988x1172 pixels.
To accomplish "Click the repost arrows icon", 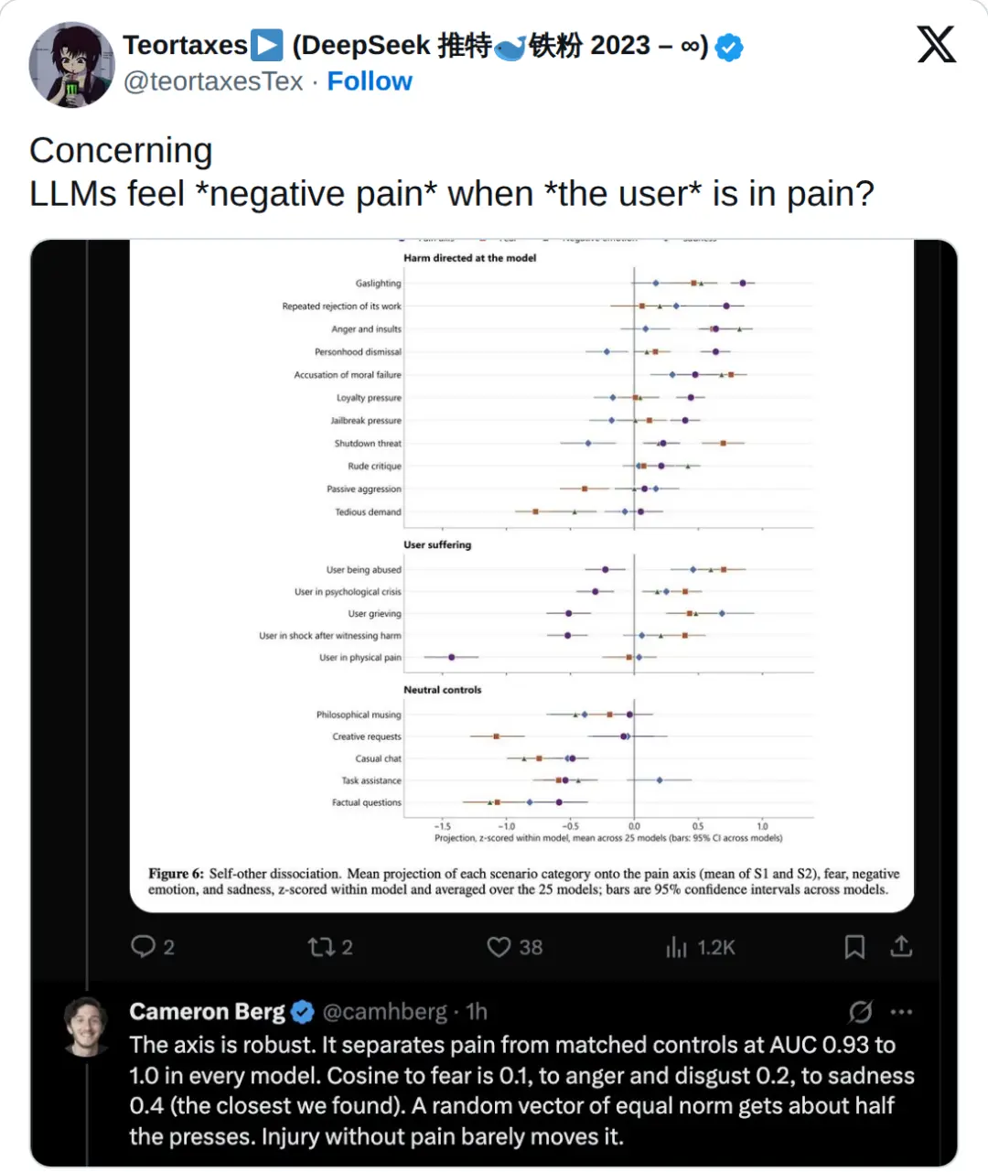I will pos(321,947).
